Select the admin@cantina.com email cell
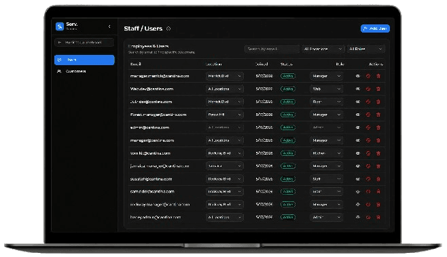The height and width of the screenshot is (257, 447). (149, 127)
